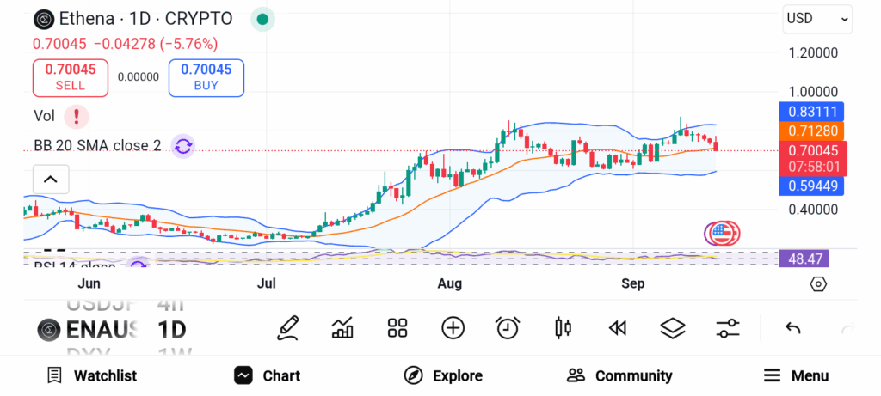This screenshot has height=396, width=881.
Task: Collapse the indicator legend chevron
Action: [x=50, y=180]
